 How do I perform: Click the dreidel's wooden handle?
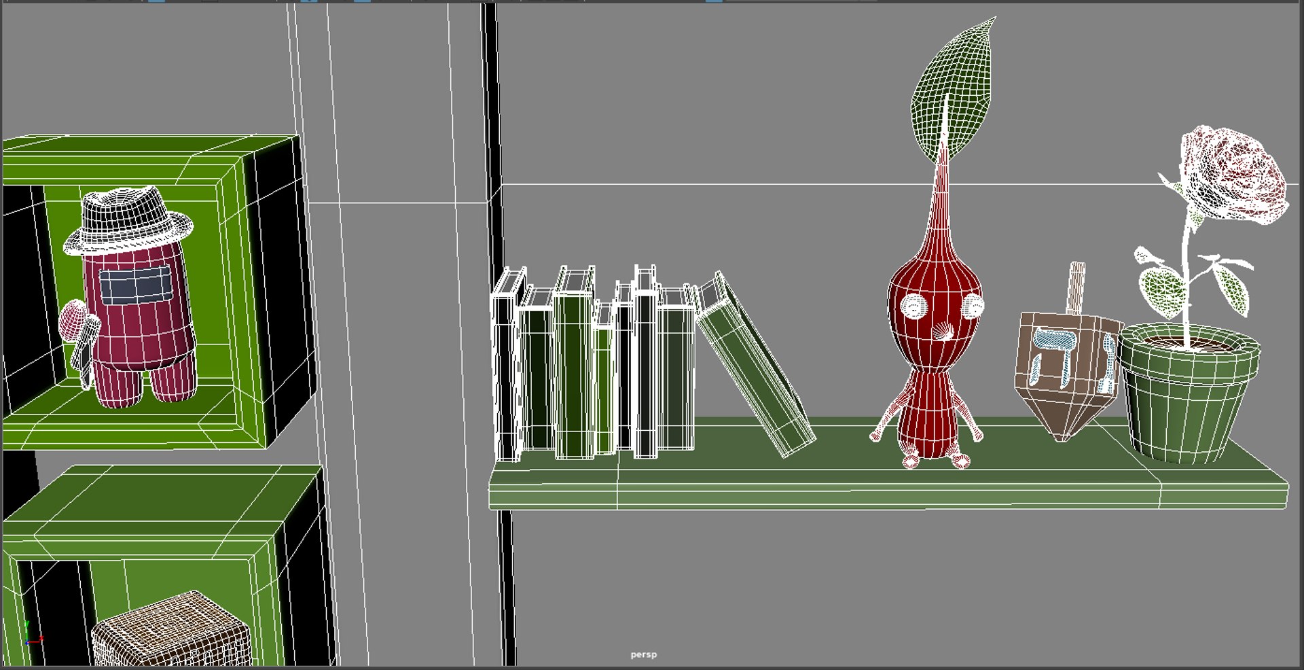1076,288
